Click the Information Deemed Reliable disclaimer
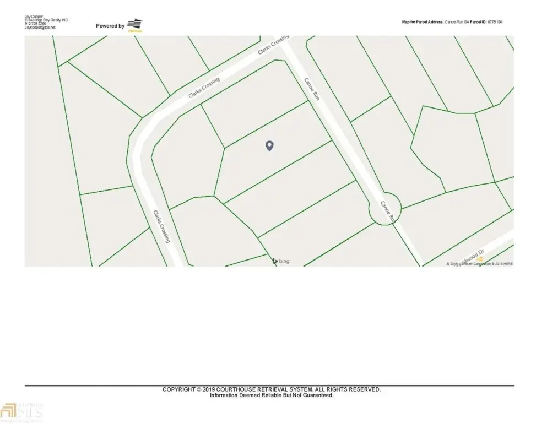The image size is (547, 423). [x=271, y=395]
